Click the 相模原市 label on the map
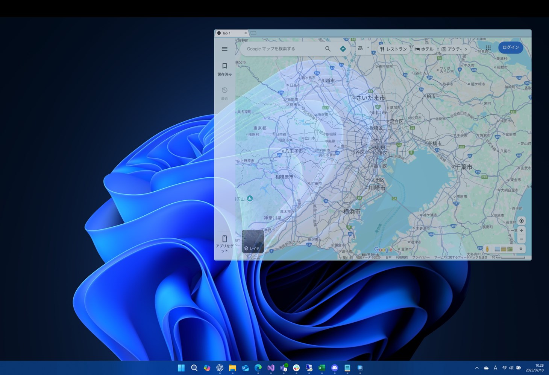 click(284, 177)
